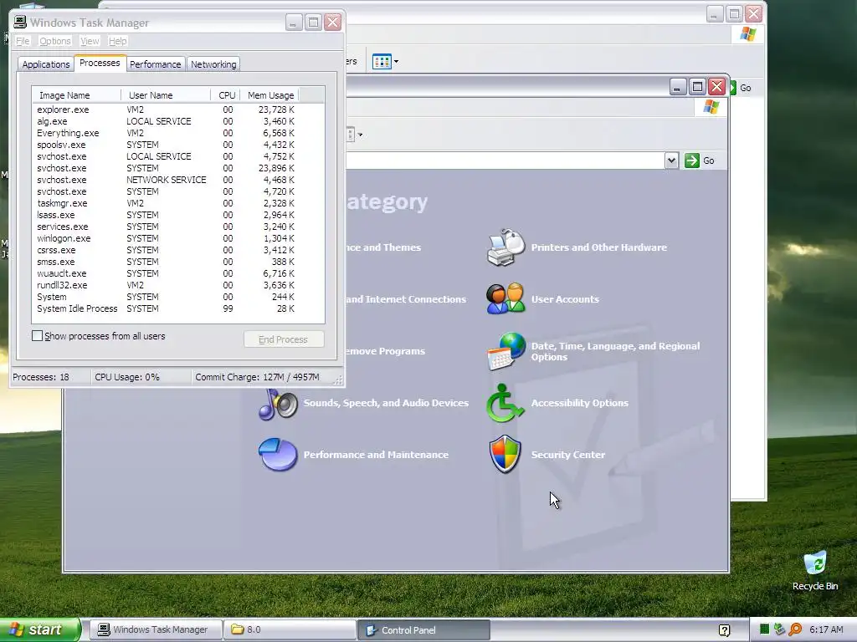Click the green CPU usage tray icon
Viewport: 857px width, 642px height.
tap(765, 629)
